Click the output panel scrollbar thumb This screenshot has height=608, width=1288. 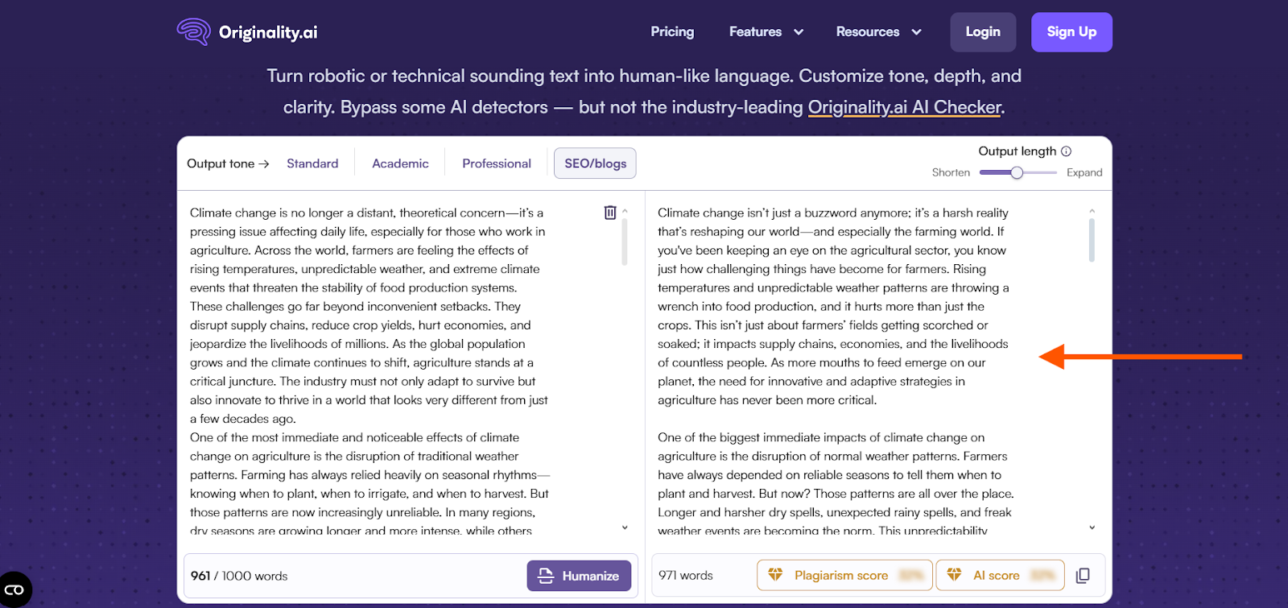coord(1092,240)
